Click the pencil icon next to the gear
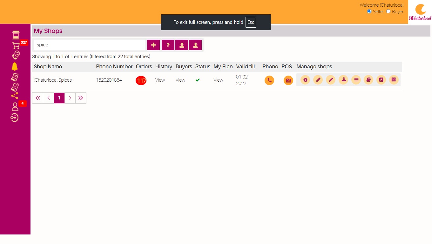This screenshot has height=244, width=432. pyautogui.click(x=318, y=80)
